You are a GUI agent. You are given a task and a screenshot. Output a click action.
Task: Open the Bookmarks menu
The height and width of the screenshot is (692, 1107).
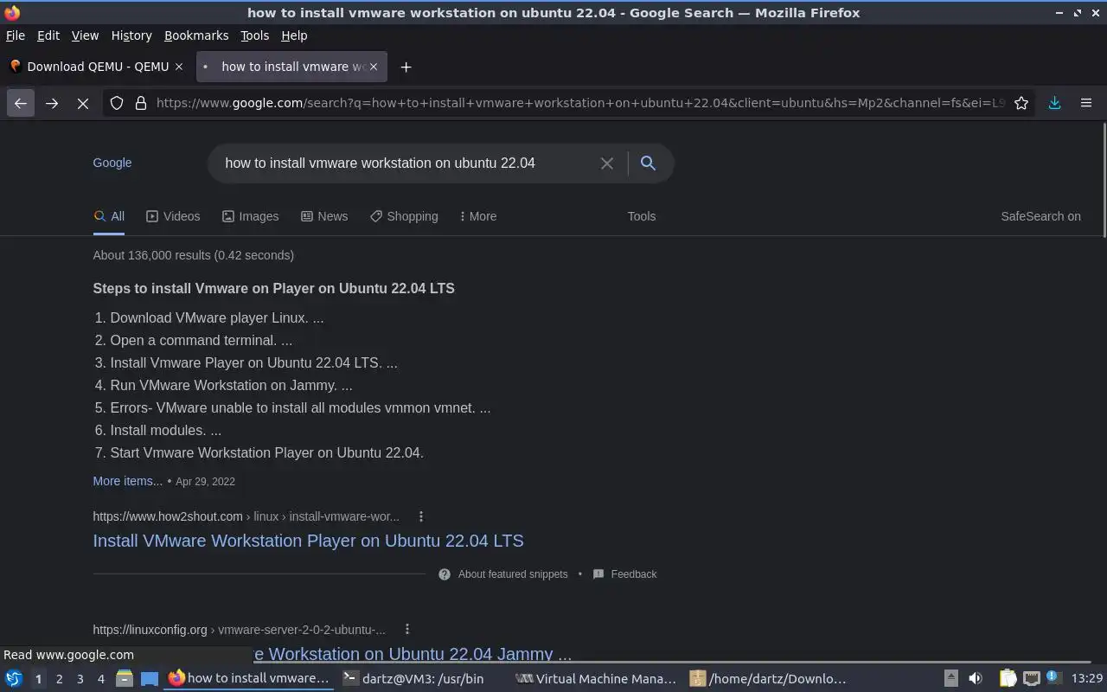[x=196, y=35]
